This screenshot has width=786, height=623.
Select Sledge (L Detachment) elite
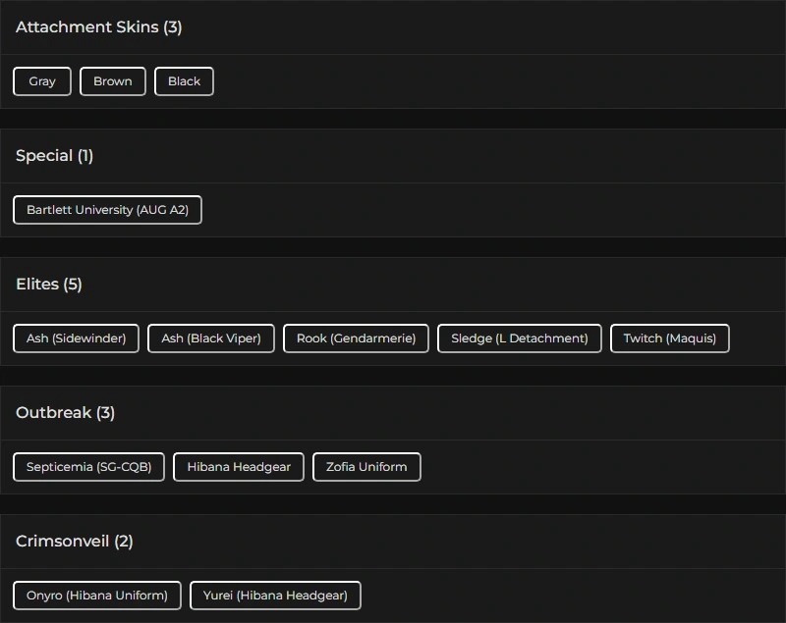(x=519, y=338)
